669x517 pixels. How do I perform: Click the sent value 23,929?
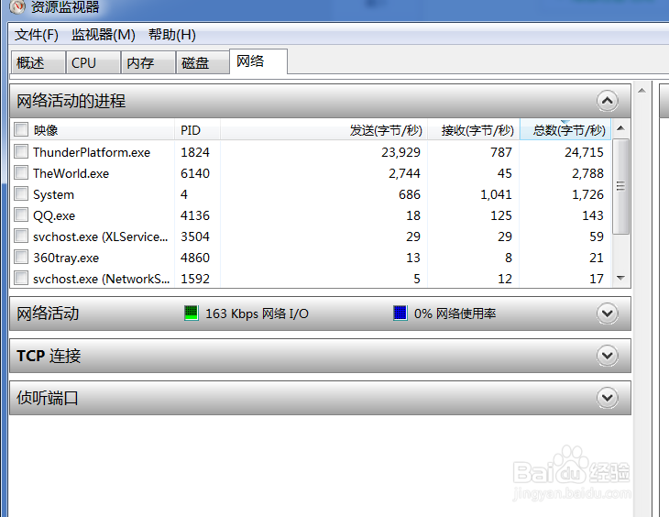[x=400, y=152]
